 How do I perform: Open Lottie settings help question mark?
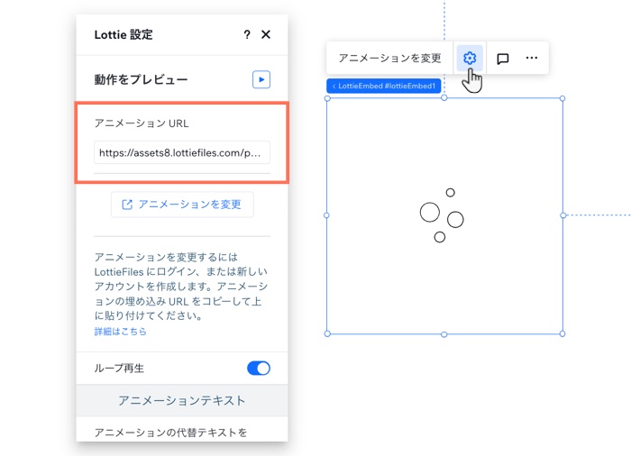[x=247, y=34]
